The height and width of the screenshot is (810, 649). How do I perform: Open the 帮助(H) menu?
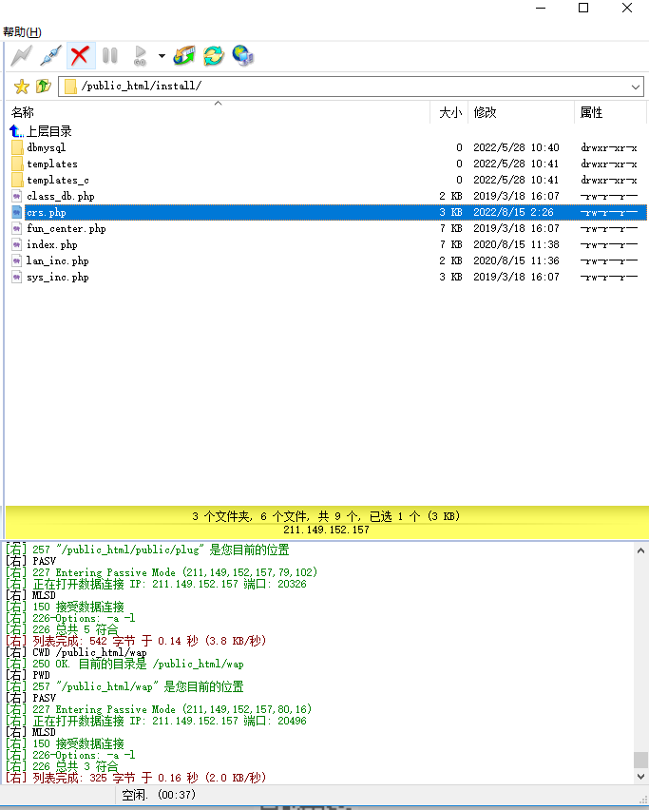coord(22,32)
